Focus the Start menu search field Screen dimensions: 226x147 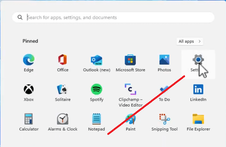coord(113,17)
